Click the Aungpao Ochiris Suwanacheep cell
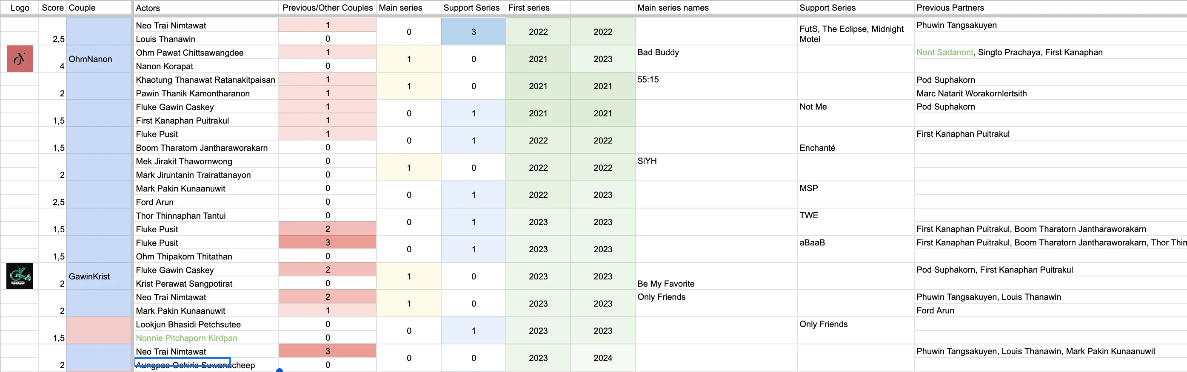The height and width of the screenshot is (372, 1187). pos(205,365)
